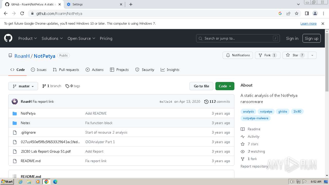Click the Learn more link
Screen dimensions: 329x185
pos(308,23)
